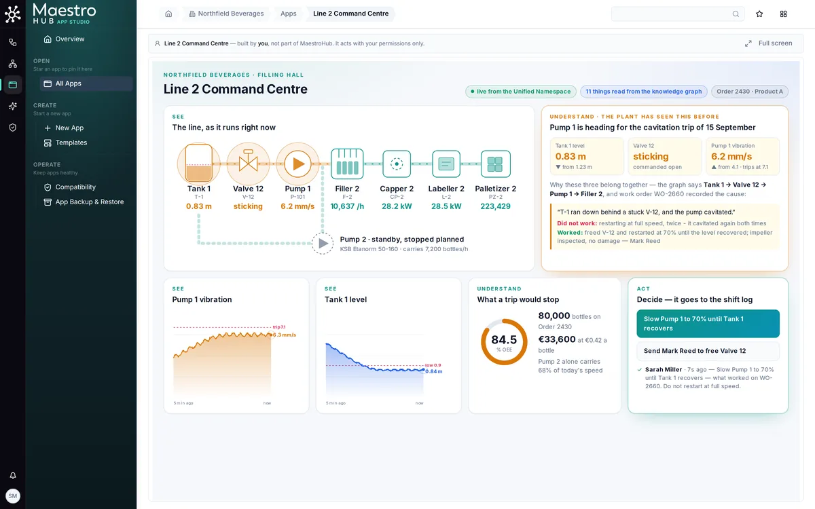815x509 pixels.
Task: Click the 28.2 kW Capper value
Action: [x=397, y=206]
